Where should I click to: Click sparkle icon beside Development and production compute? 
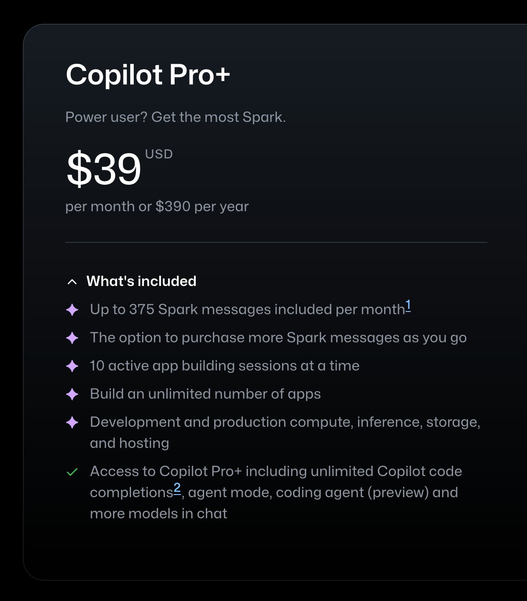click(x=72, y=422)
